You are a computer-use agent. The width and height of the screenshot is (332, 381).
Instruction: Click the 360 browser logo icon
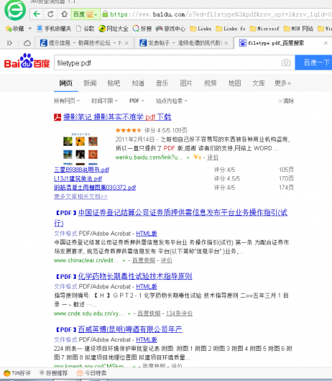point(15,10)
